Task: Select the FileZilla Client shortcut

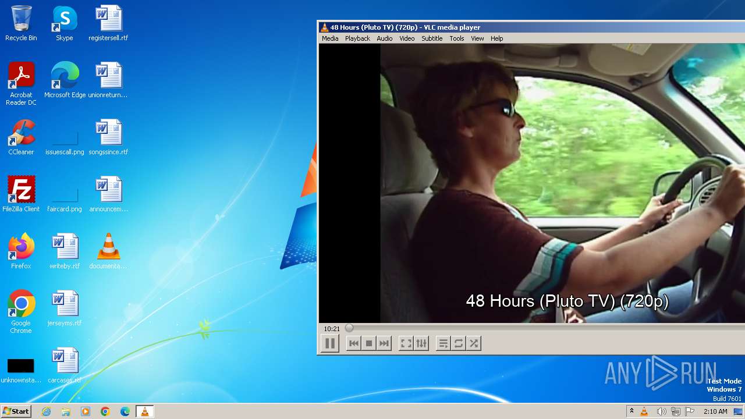Action: [21, 194]
